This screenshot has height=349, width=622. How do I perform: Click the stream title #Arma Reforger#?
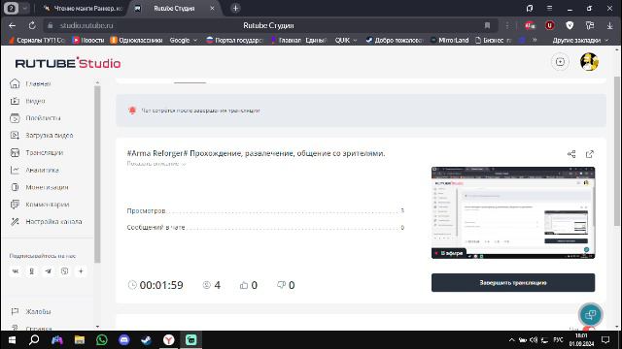point(256,153)
